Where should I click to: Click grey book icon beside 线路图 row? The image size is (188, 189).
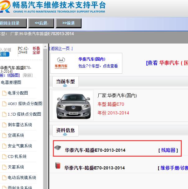[x=58, y=148]
